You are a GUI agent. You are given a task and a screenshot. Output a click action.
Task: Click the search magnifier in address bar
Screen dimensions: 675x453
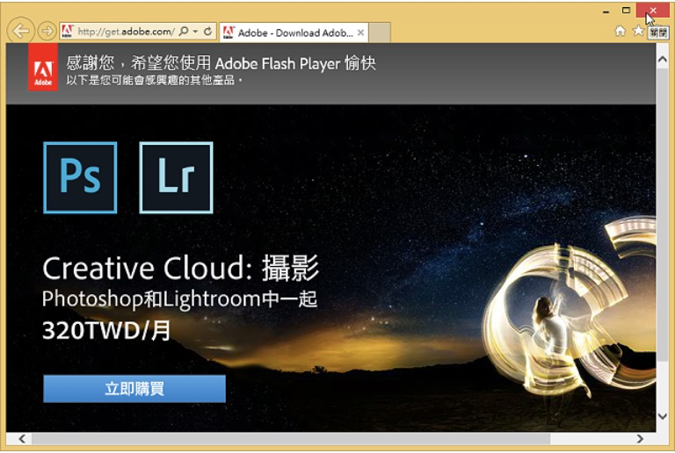pyautogui.click(x=184, y=32)
